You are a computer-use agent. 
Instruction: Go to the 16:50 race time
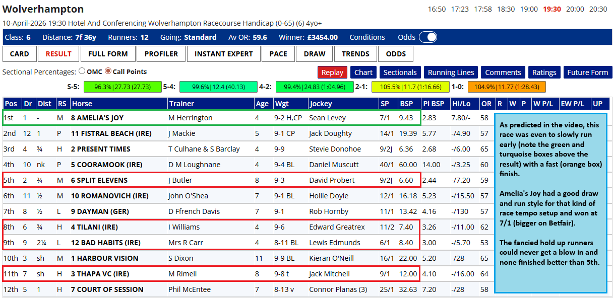point(437,9)
